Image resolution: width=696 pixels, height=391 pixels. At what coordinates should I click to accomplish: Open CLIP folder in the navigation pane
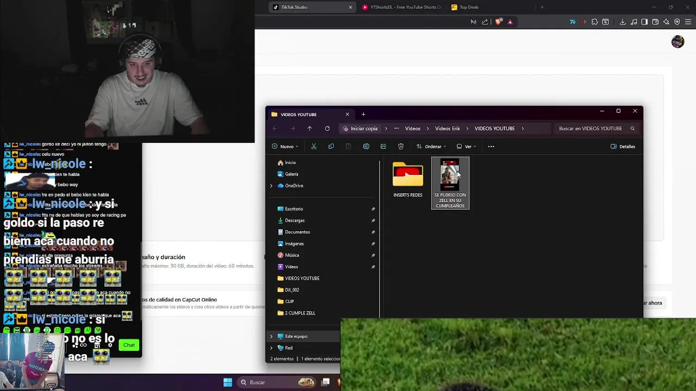(289, 301)
